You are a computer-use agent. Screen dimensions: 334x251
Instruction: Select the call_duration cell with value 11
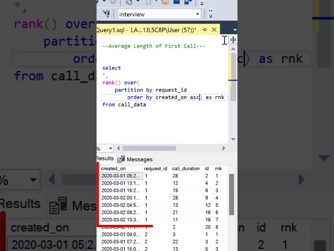[187, 220]
